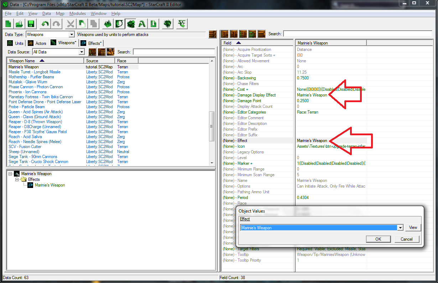Select Siege Tank - 90mm Cannons row
The image size is (438, 283).
(x=73, y=157)
